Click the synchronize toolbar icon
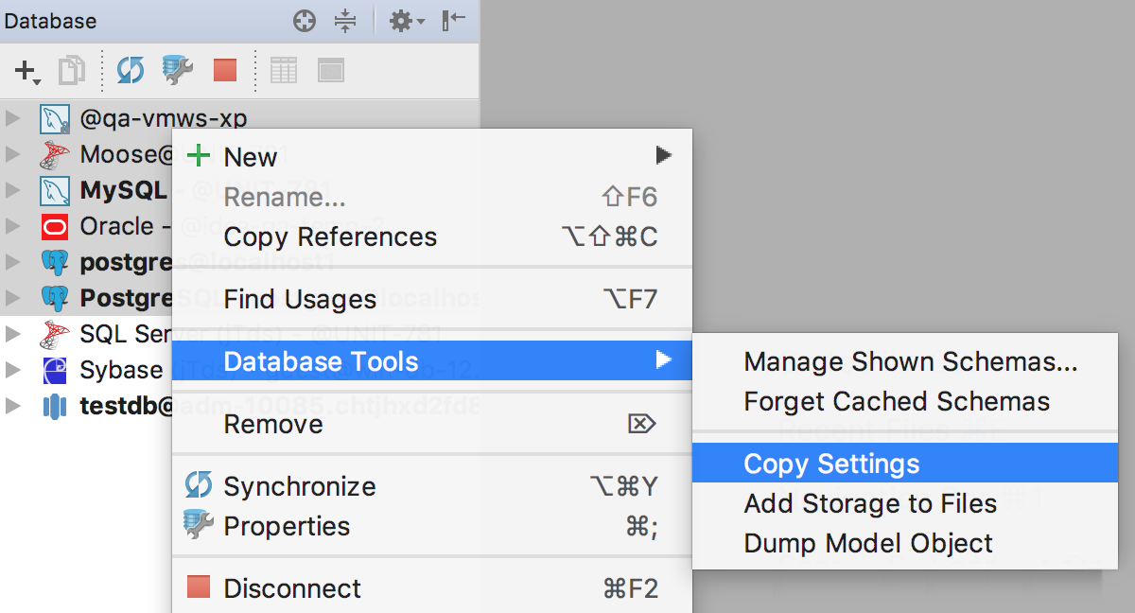1135x613 pixels. (131, 70)
